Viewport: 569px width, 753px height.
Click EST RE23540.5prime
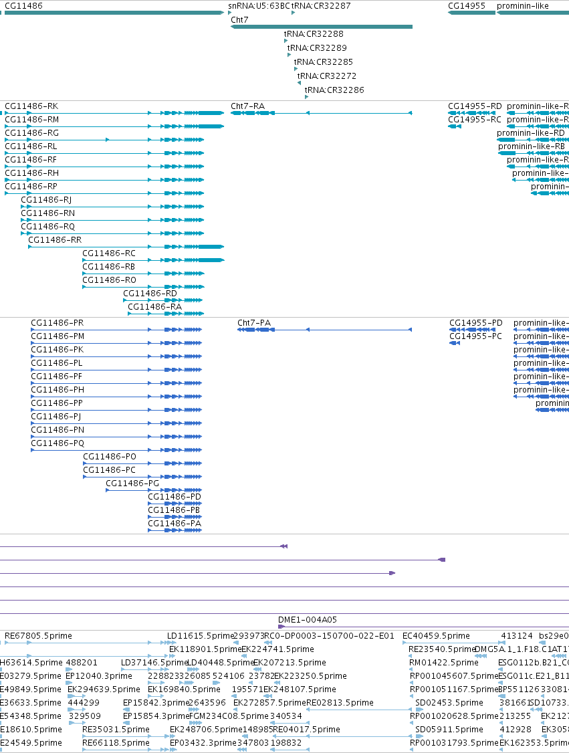click(442, 649)
